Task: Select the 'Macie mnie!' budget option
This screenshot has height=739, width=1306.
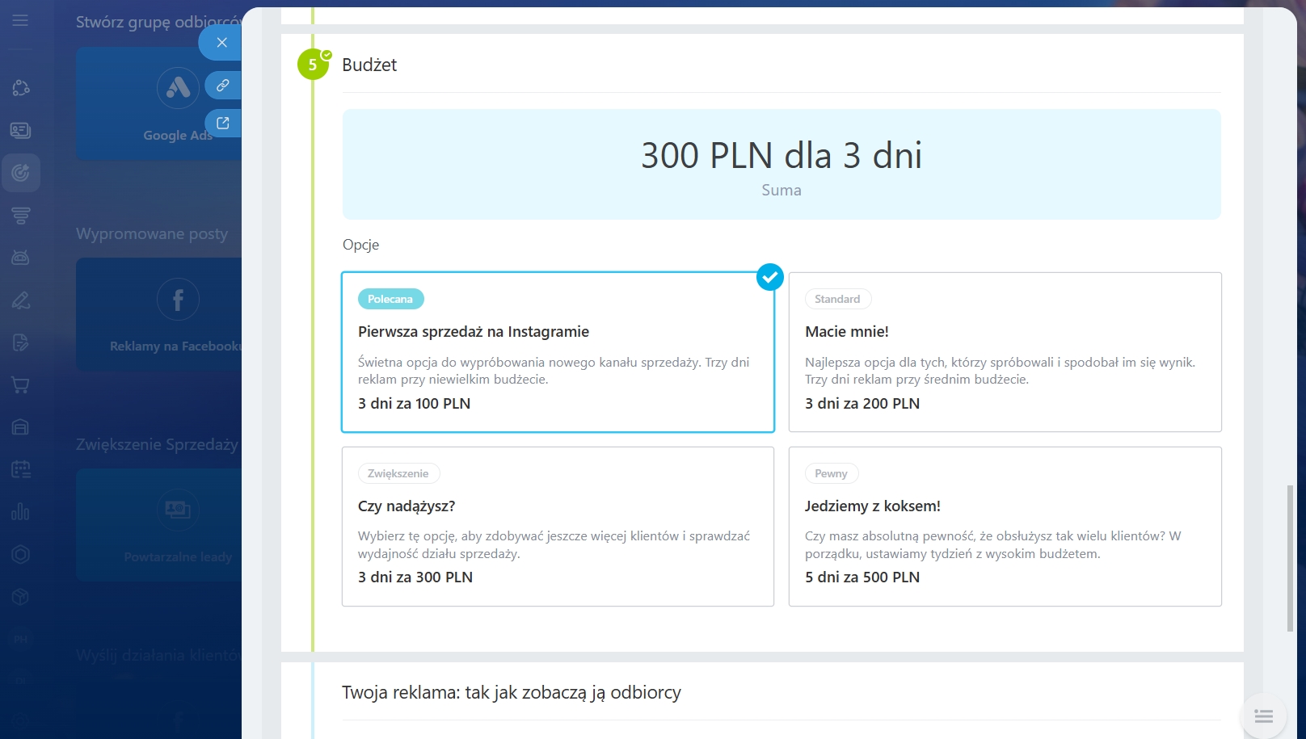Action: (x=1005, y=352)
